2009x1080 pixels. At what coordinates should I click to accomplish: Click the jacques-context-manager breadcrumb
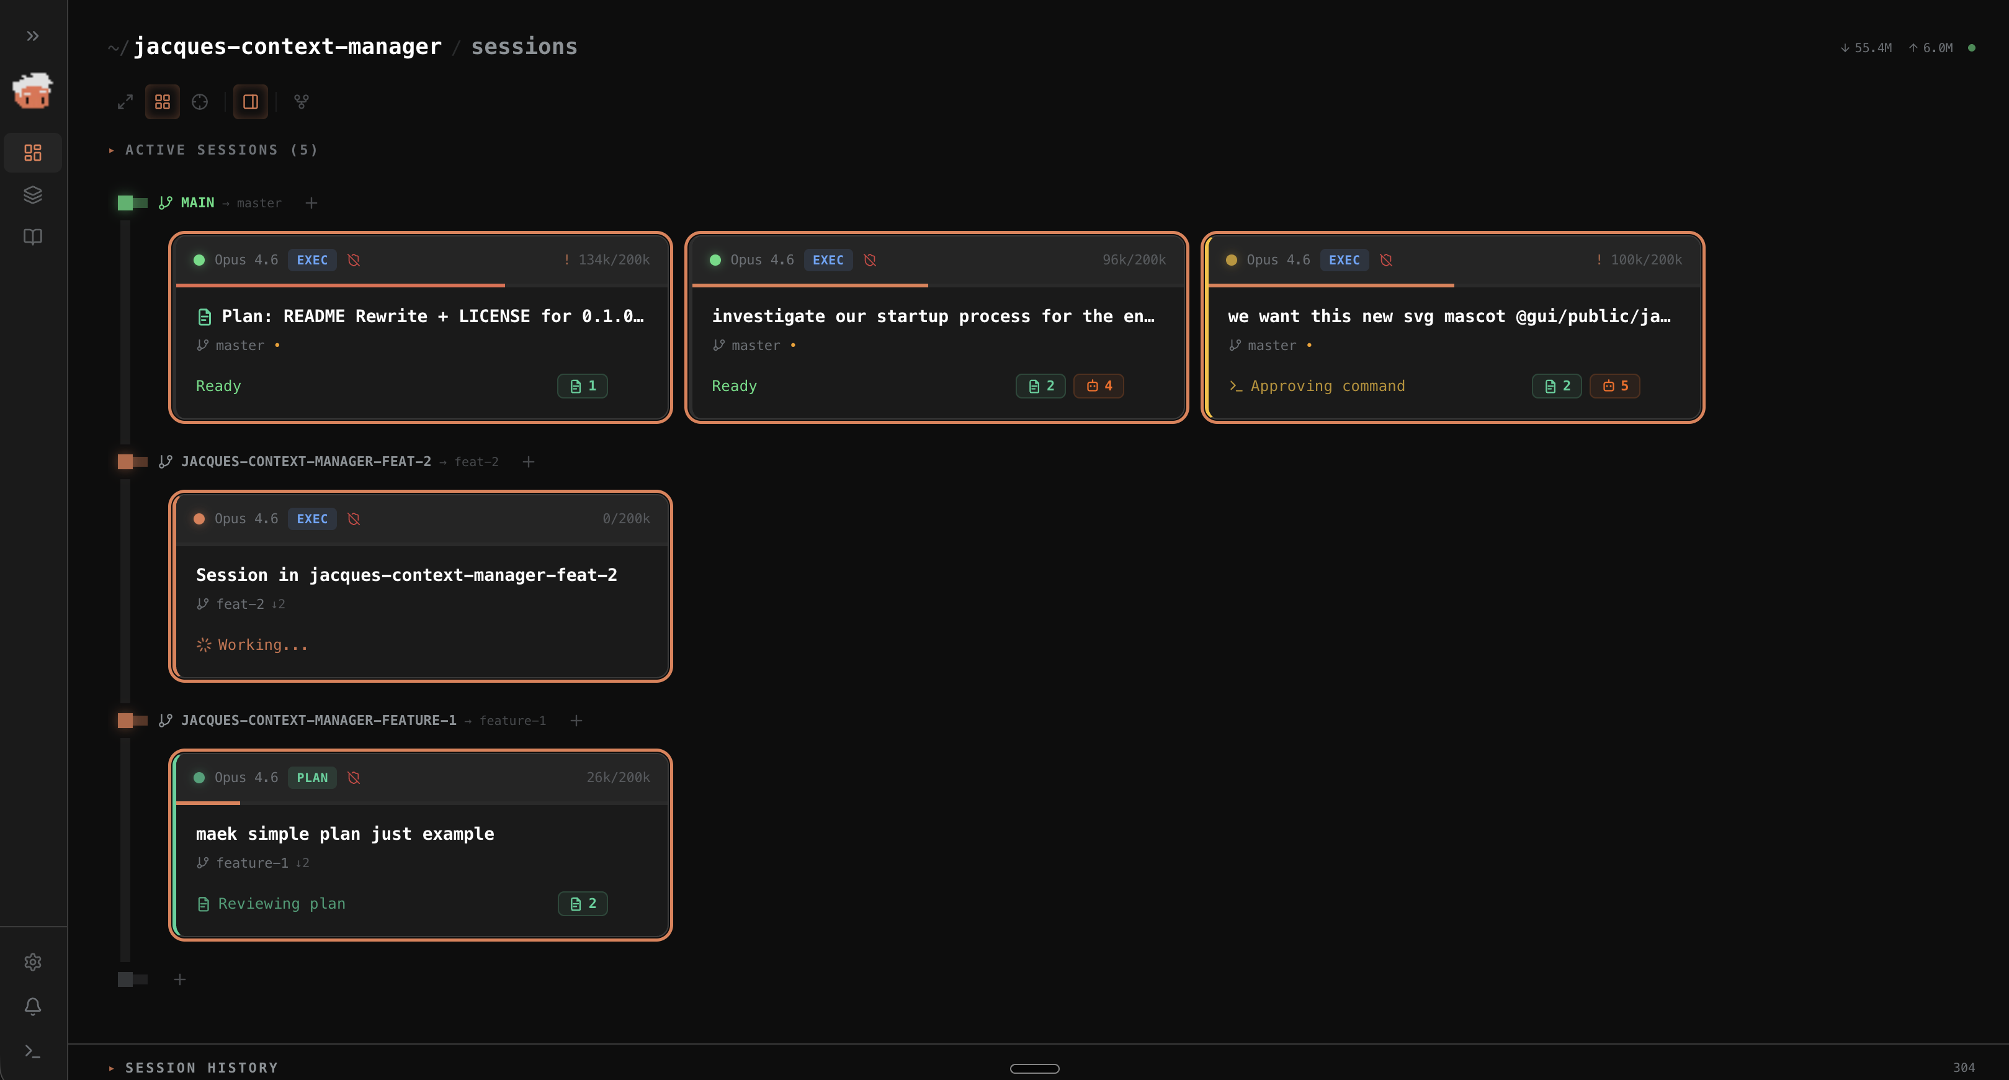coord(287,47)
